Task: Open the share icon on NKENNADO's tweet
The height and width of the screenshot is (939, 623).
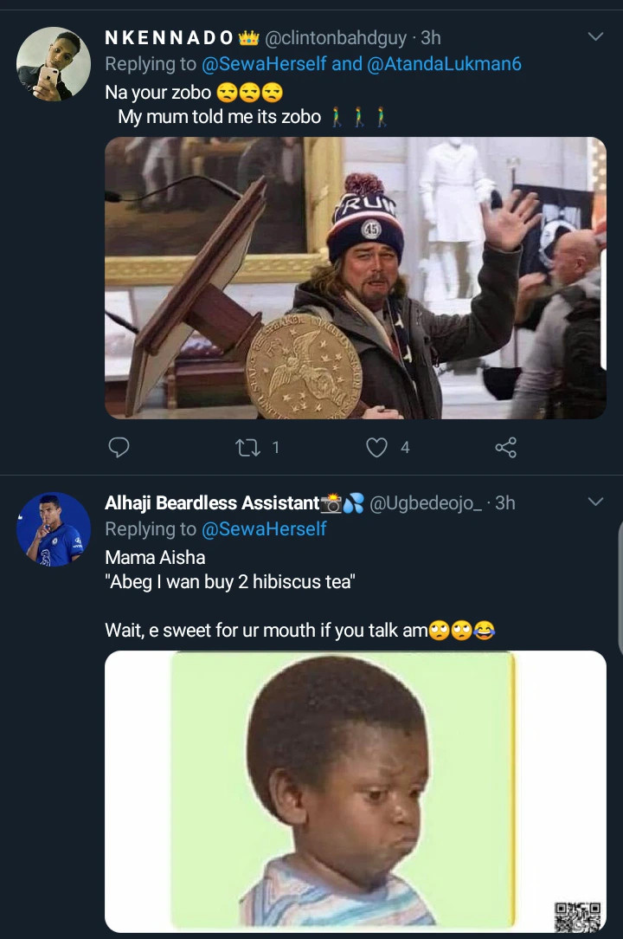Action: click(505, 447)
